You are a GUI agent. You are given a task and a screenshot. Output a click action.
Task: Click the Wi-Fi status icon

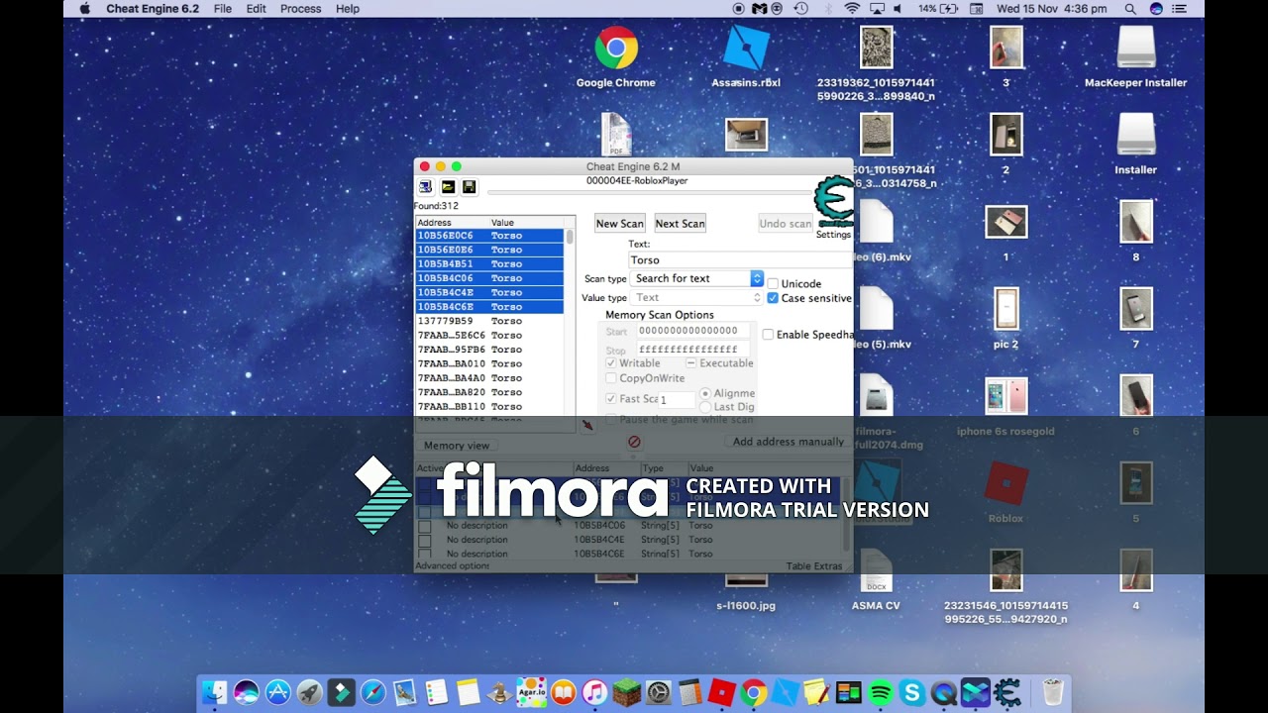[852, 8]
